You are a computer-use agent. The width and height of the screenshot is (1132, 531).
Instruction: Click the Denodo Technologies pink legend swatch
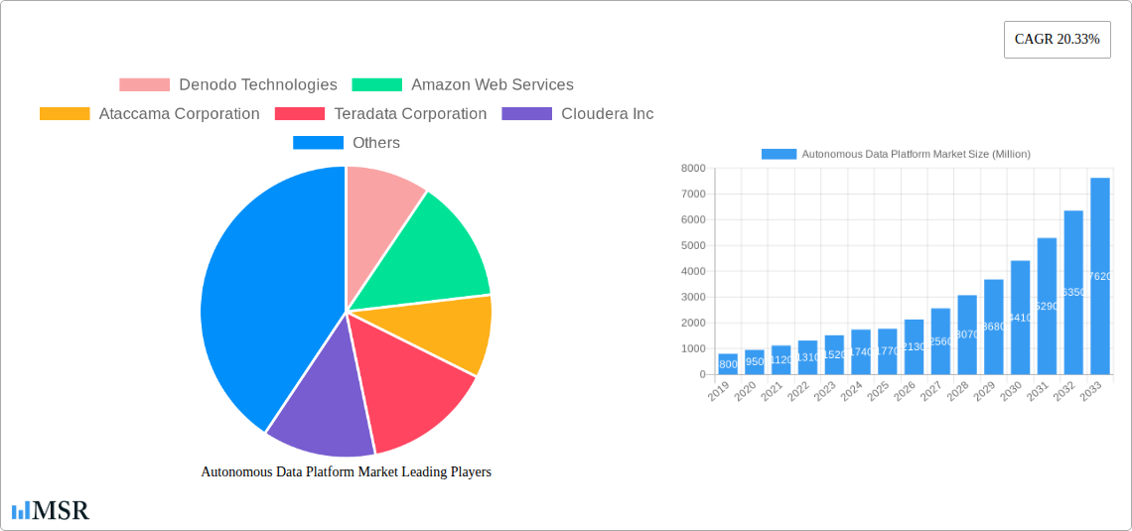coord(144,85)
